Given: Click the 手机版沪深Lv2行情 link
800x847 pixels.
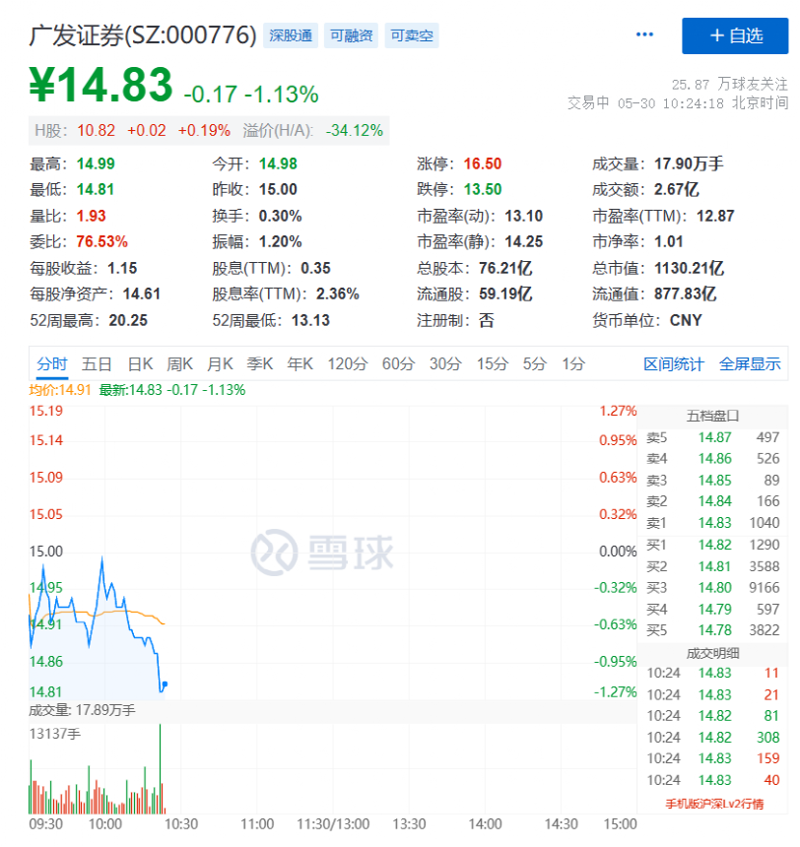Looking at the screenshot, I should (714, 804).
